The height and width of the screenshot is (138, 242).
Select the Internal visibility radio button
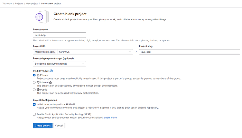point(34,82)
